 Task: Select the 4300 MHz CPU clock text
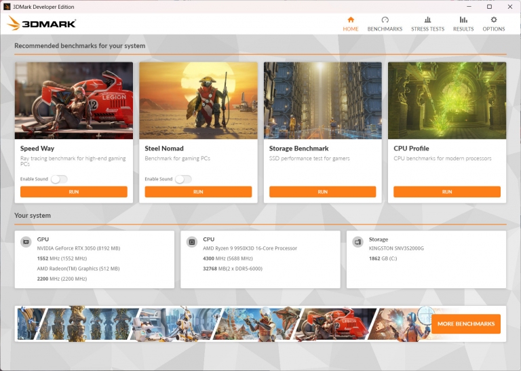[228, 258]
